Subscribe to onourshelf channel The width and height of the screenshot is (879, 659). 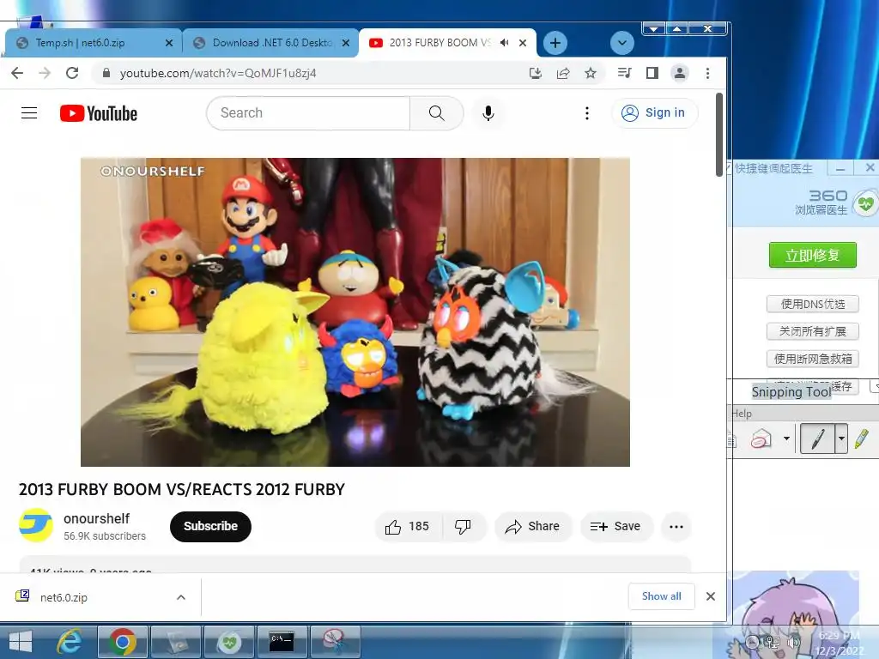point(210,527)
